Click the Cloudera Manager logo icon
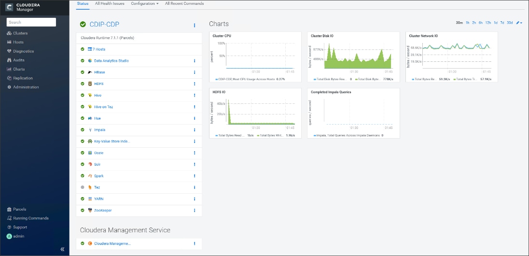This screenshot has height=256, width=529. coord(10,7)
